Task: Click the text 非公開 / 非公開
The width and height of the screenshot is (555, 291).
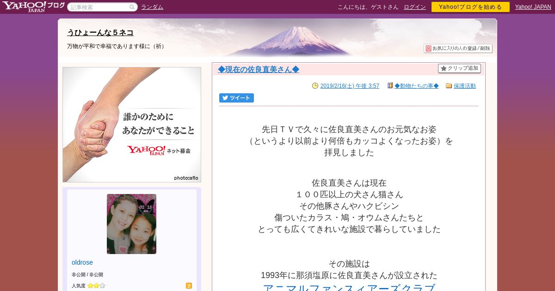Action: coord(87,274)
